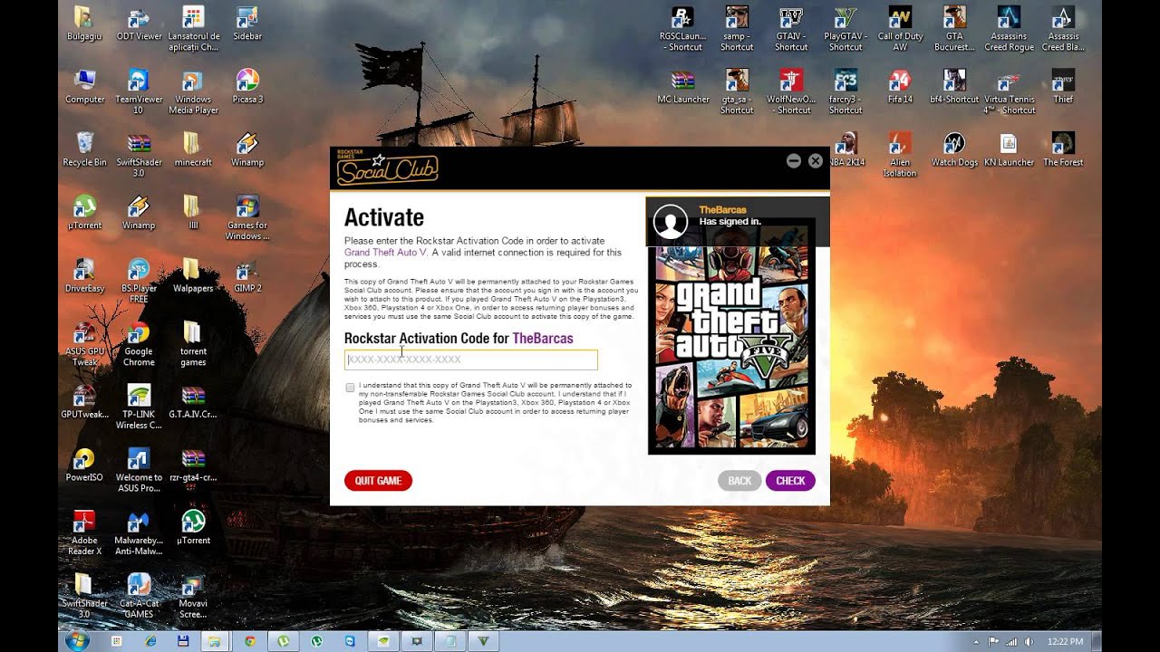
Task: Show hidden system tray icons
Action: (x=977, y=642)
